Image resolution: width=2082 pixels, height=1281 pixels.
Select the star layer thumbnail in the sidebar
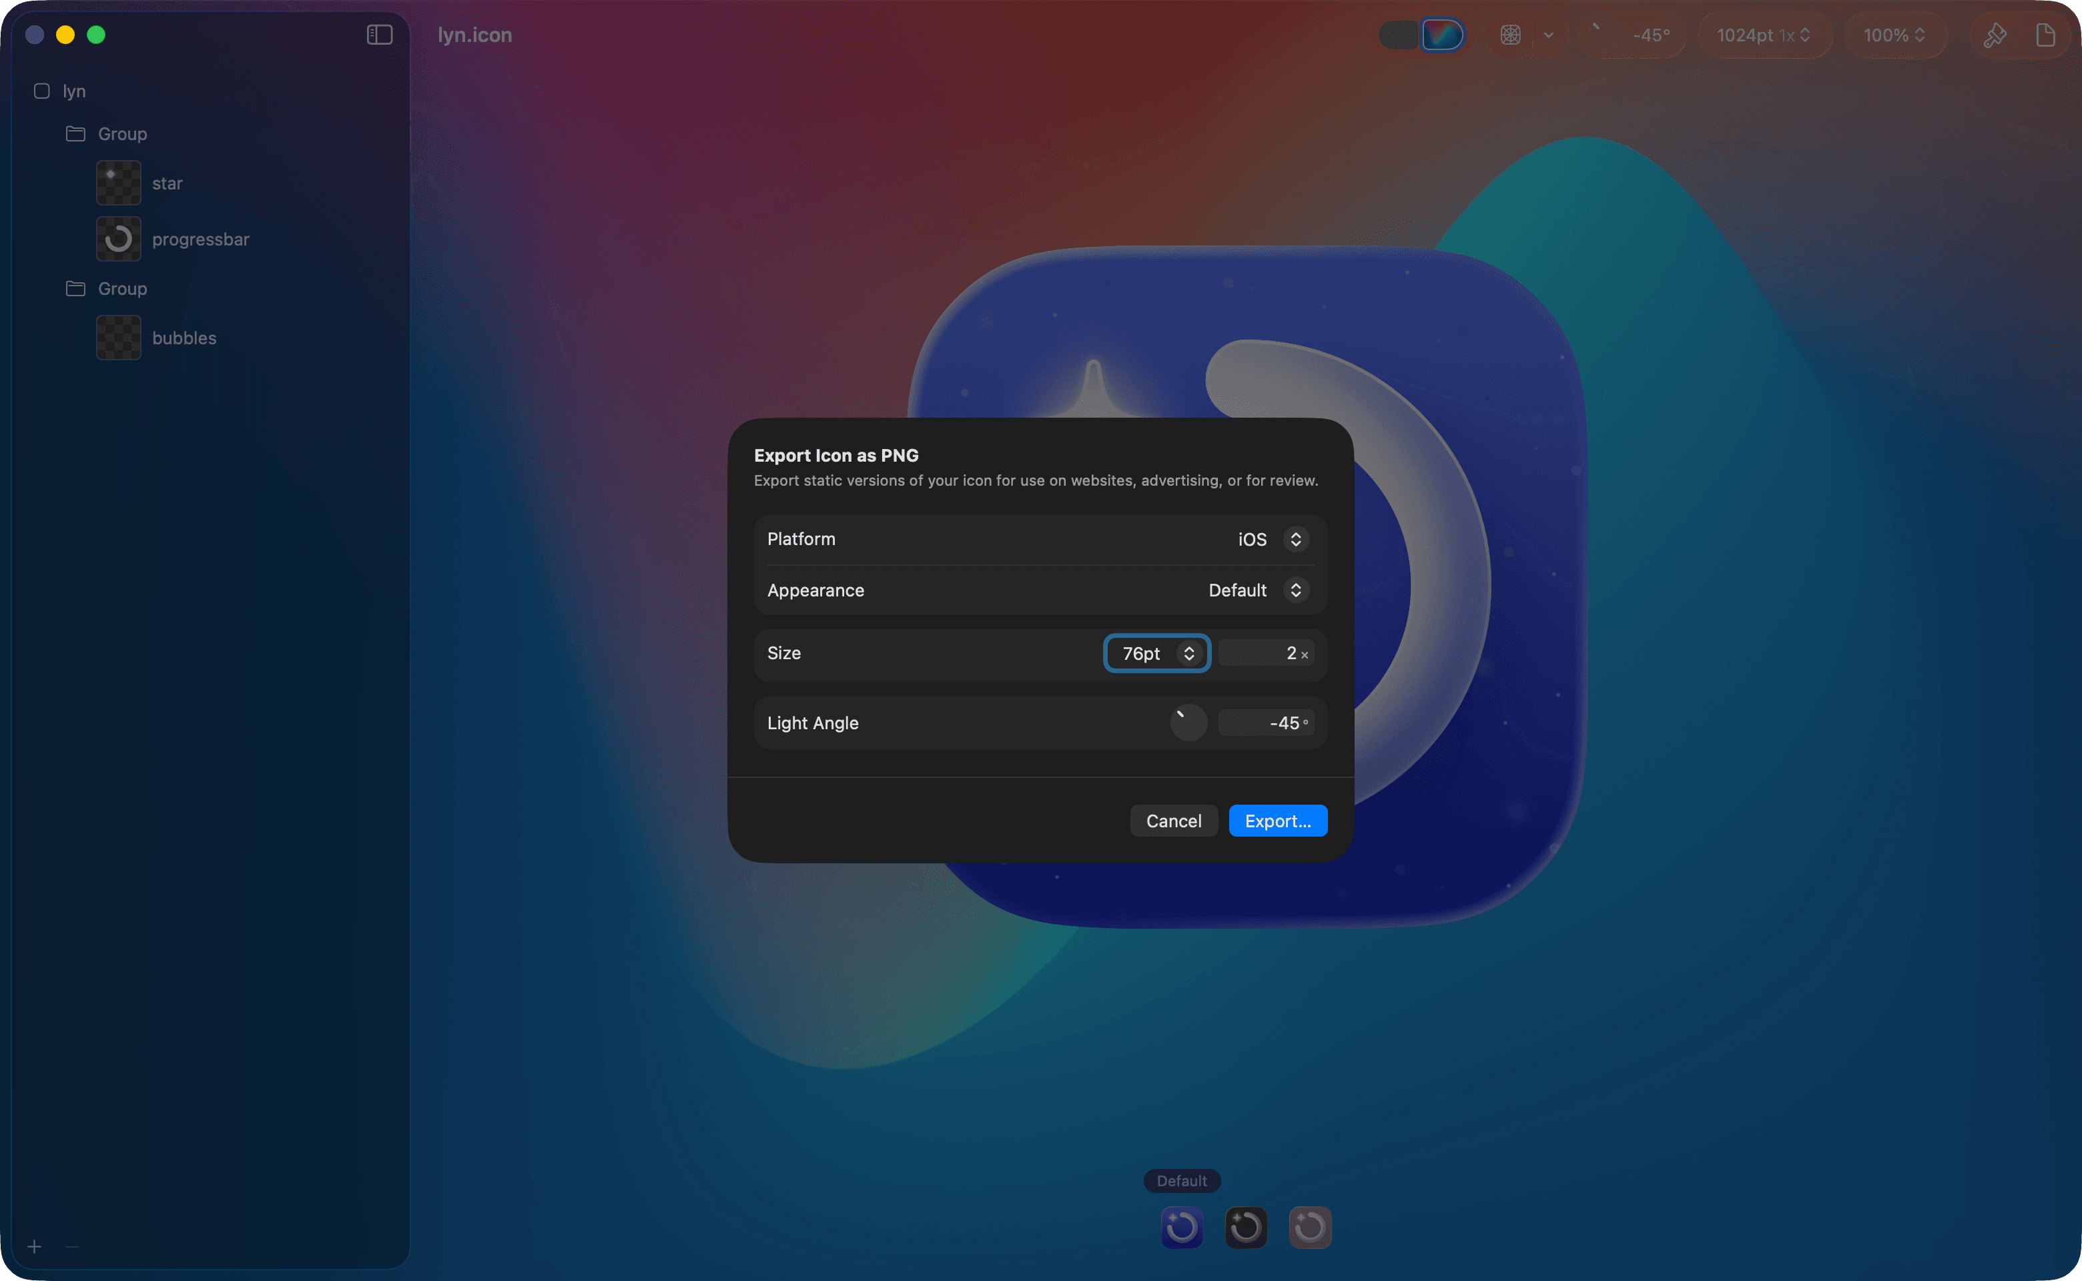[x=118, y=182]
